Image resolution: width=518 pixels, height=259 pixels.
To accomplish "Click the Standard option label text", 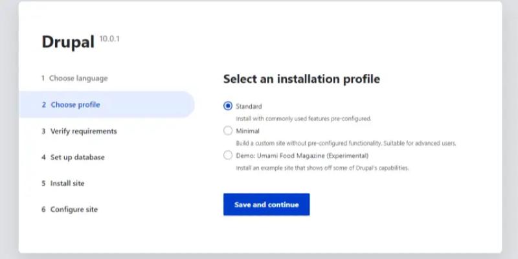I will pos(249,106).
